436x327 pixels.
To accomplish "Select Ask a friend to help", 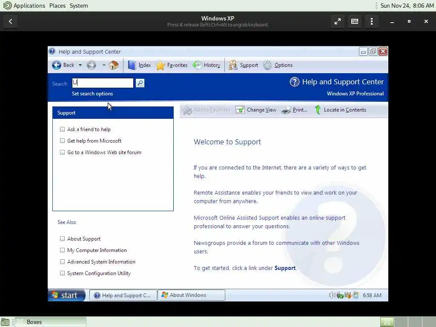I will pos(89,129).
